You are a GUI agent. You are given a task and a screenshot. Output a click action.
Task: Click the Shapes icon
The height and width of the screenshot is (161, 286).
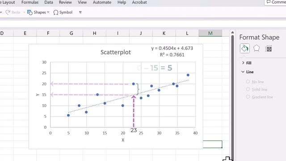tap(30, 12)
